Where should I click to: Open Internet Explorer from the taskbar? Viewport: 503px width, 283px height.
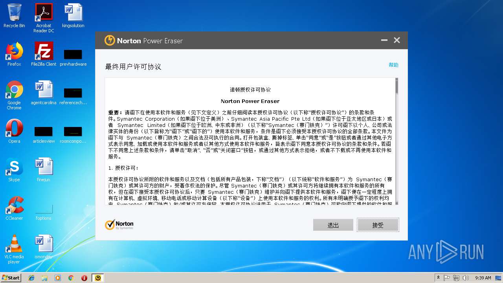(31, 278)
